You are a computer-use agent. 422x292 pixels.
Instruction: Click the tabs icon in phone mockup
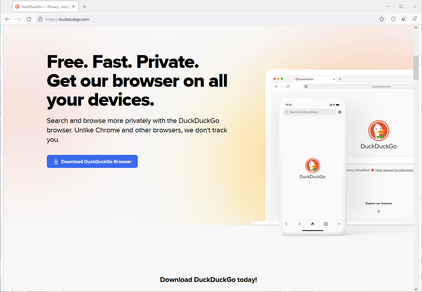point(326,224)
